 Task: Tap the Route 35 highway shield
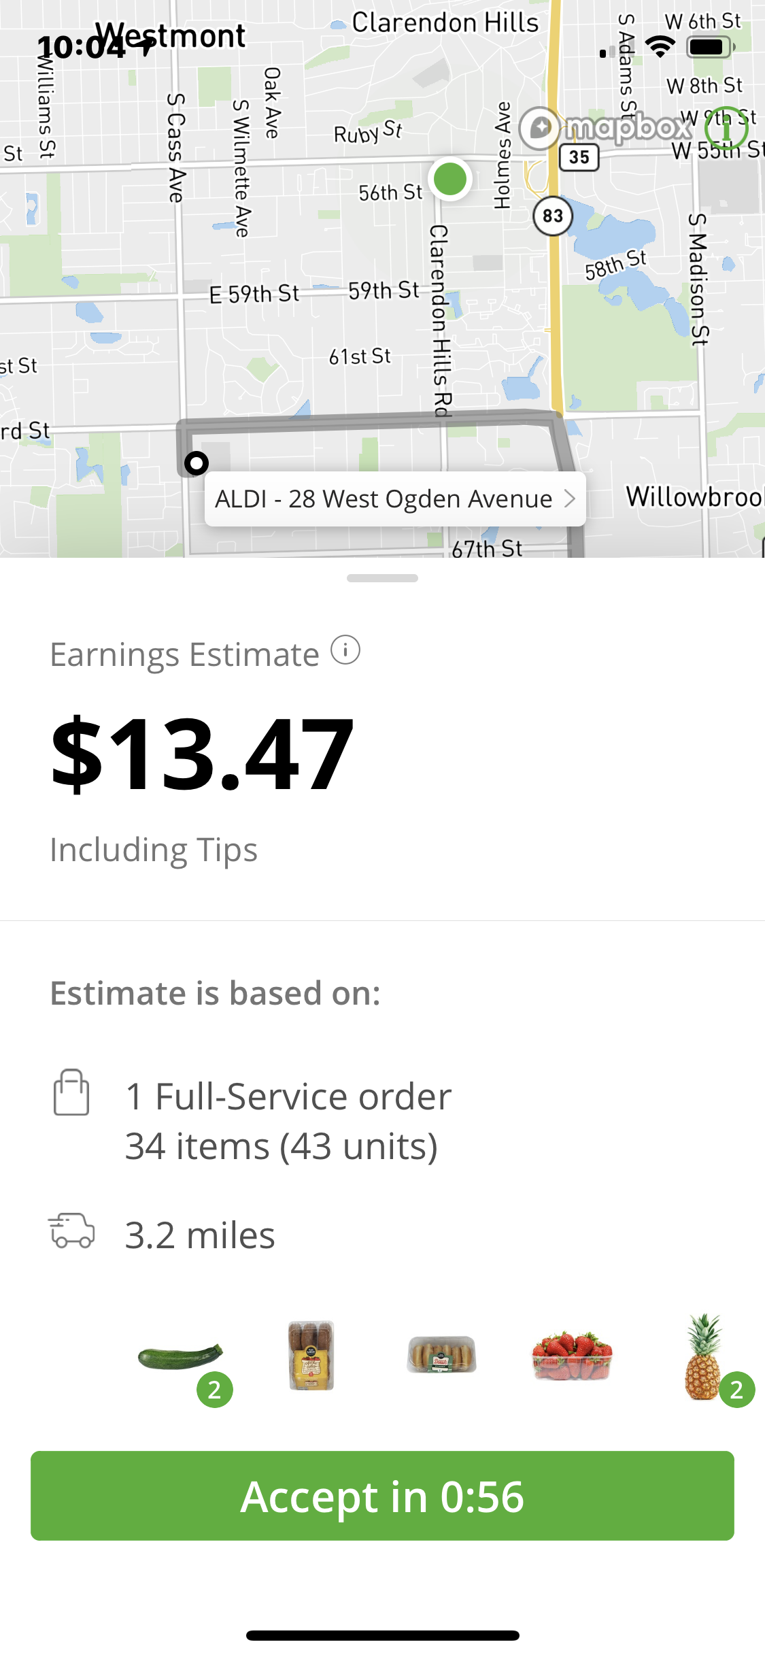coord(579,157)
